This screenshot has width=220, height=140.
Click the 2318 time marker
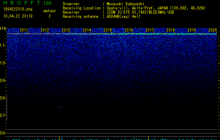(171, 30)
